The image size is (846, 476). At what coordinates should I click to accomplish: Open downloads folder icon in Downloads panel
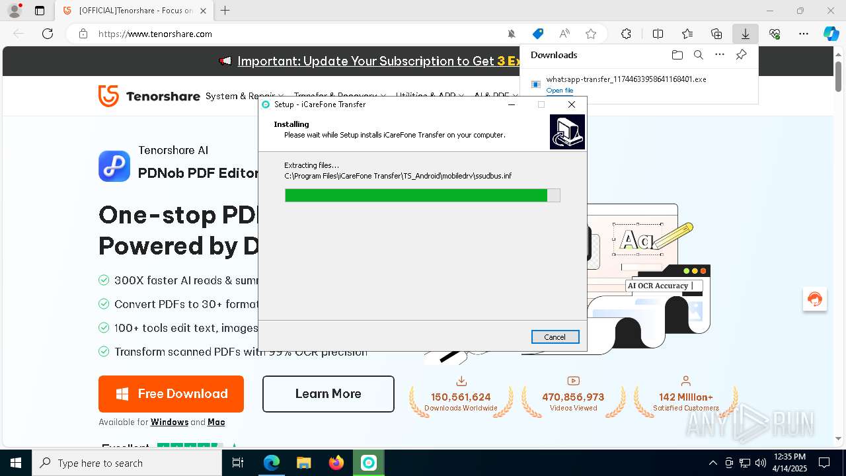point(677,55)
